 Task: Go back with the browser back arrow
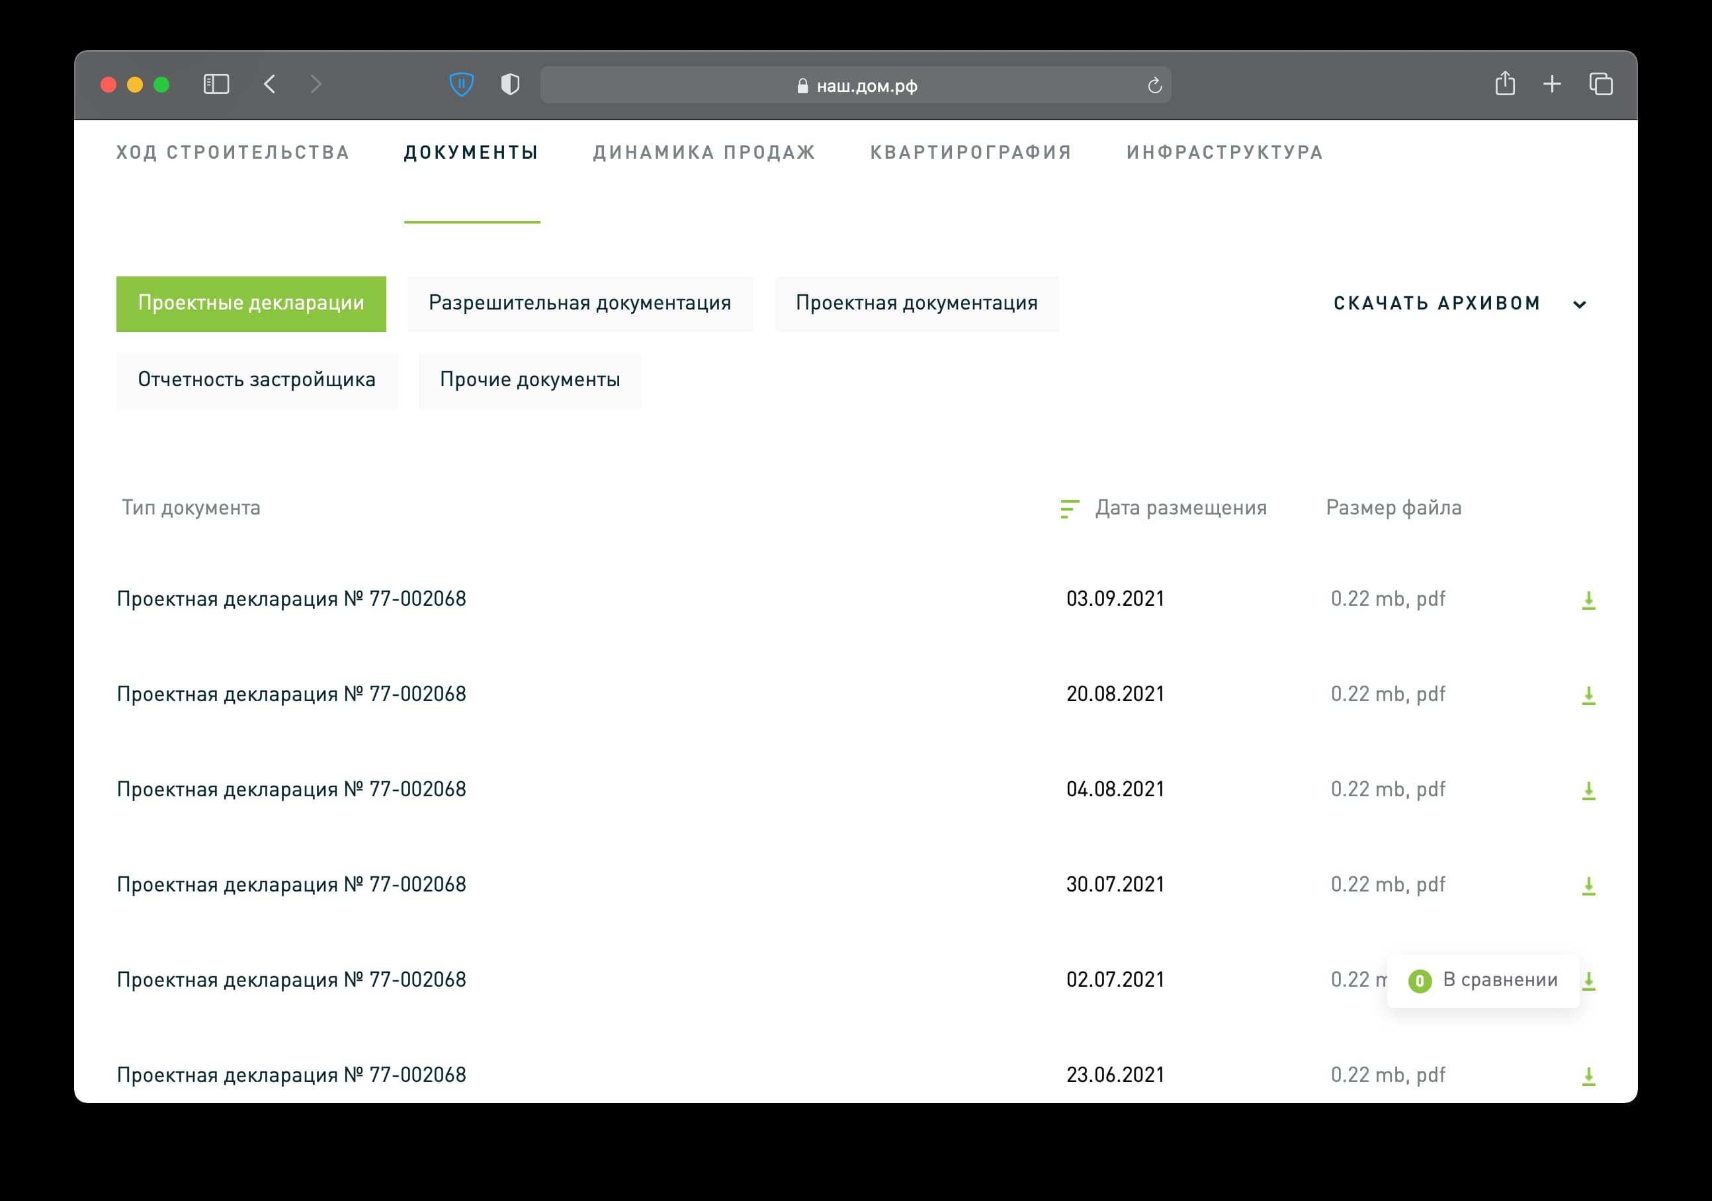pyautogui.click(x=270, y=84)
